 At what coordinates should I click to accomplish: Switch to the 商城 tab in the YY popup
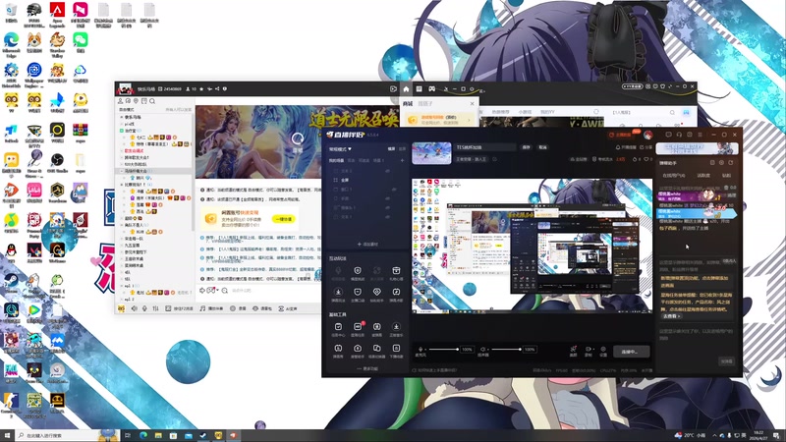[x=408, y=104]
